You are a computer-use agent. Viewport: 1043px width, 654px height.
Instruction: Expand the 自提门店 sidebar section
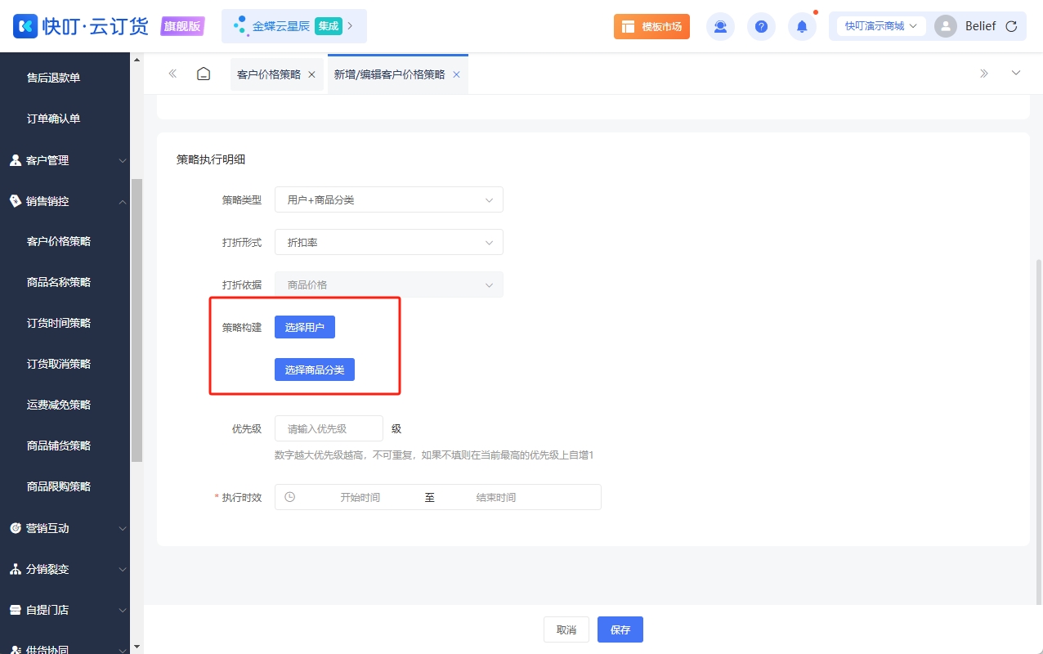coord(65,610)
